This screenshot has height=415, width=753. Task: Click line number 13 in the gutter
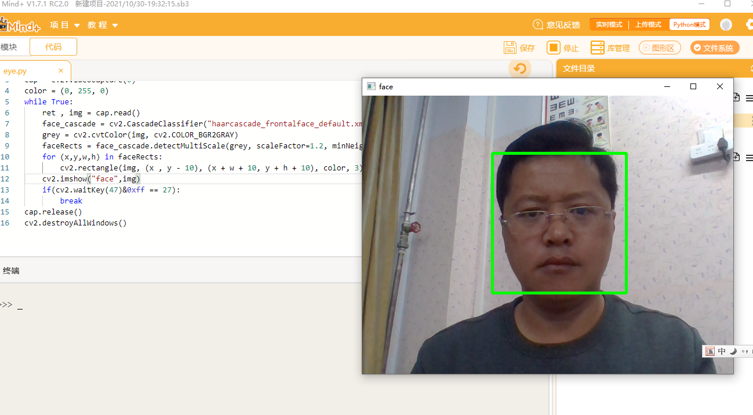click(6, 190)
